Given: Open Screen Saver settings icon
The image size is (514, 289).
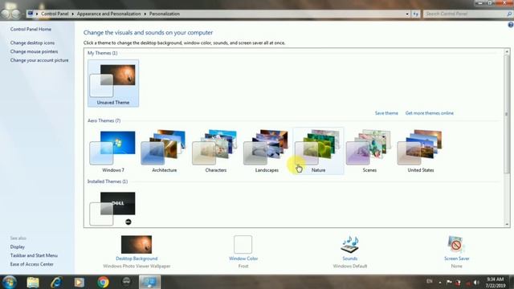Looking at the screenshot, I should 456,244.
